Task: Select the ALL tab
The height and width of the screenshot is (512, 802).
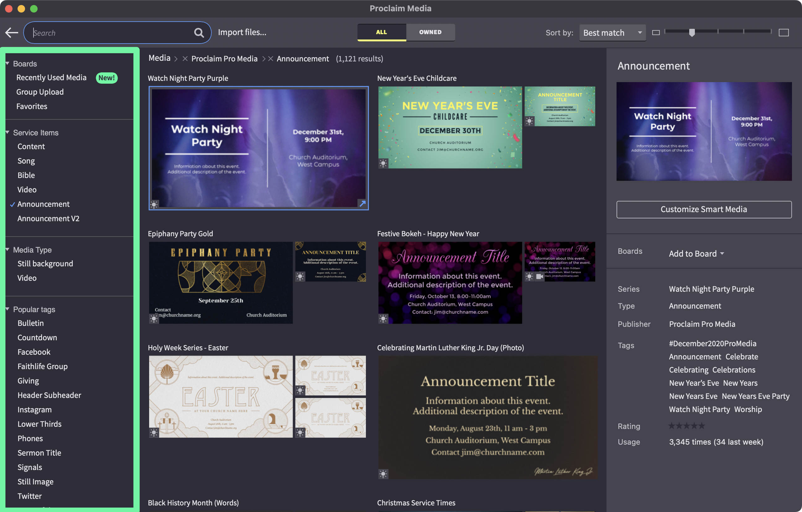Action: (381, 32)
